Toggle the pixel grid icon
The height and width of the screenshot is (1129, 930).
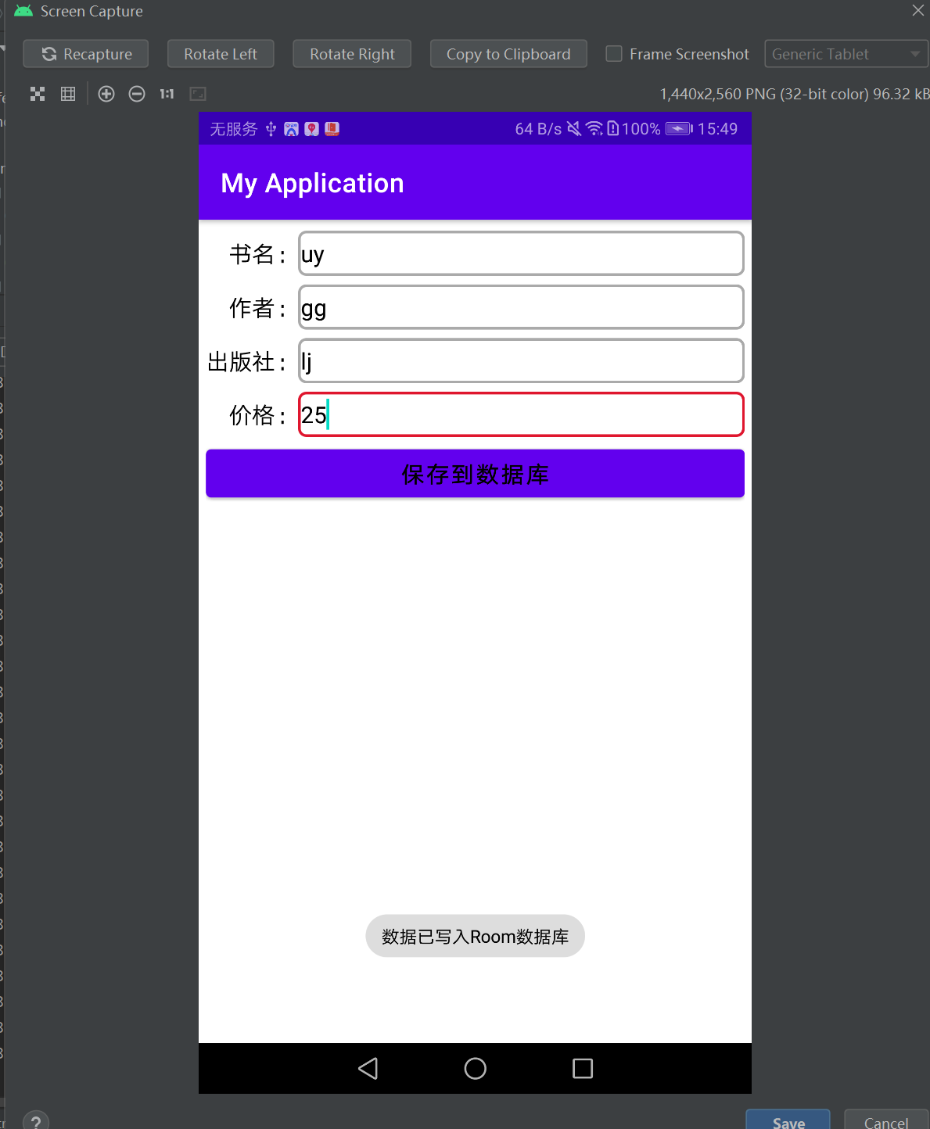(x=68, y=94)
